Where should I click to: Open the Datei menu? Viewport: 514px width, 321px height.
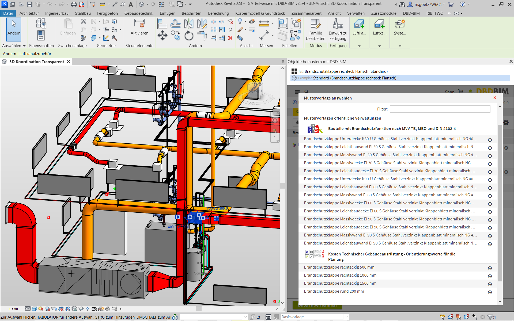pos(8,13)
